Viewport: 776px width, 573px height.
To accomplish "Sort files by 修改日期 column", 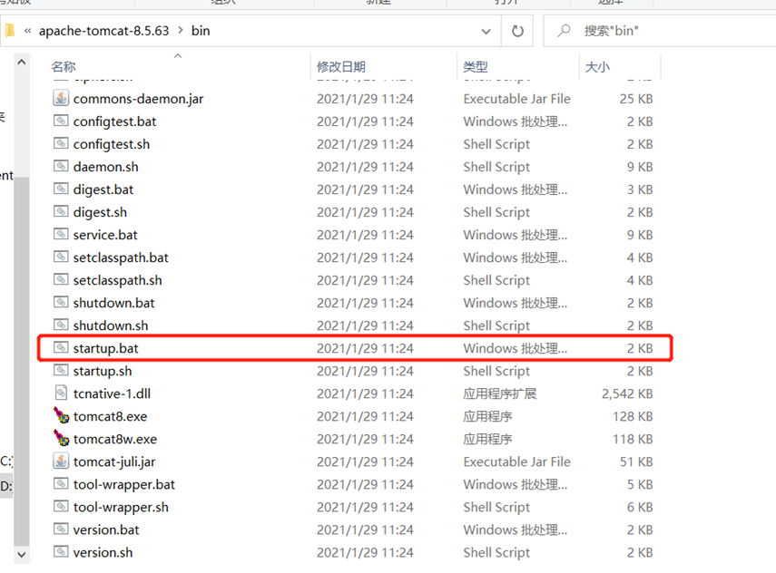I will tap(341, 66).
